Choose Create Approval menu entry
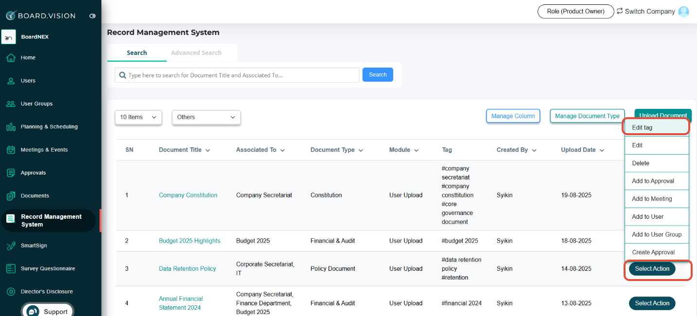Screen dimensions: 697x316 [x=657, y=252]
